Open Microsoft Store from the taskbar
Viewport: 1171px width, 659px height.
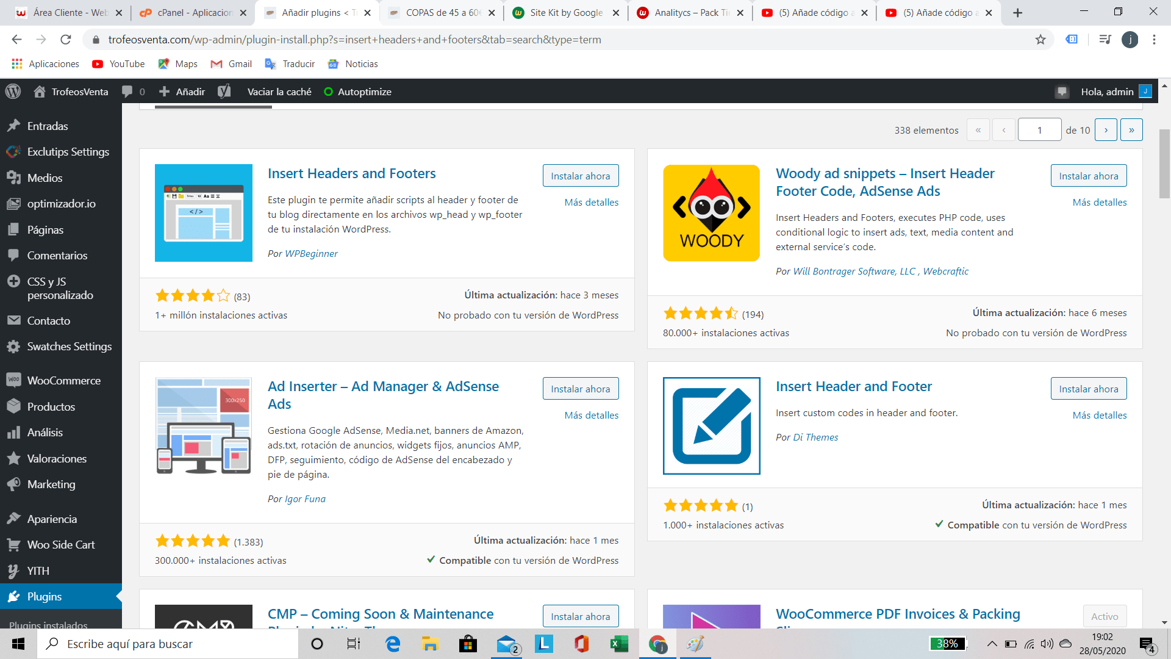468,644
